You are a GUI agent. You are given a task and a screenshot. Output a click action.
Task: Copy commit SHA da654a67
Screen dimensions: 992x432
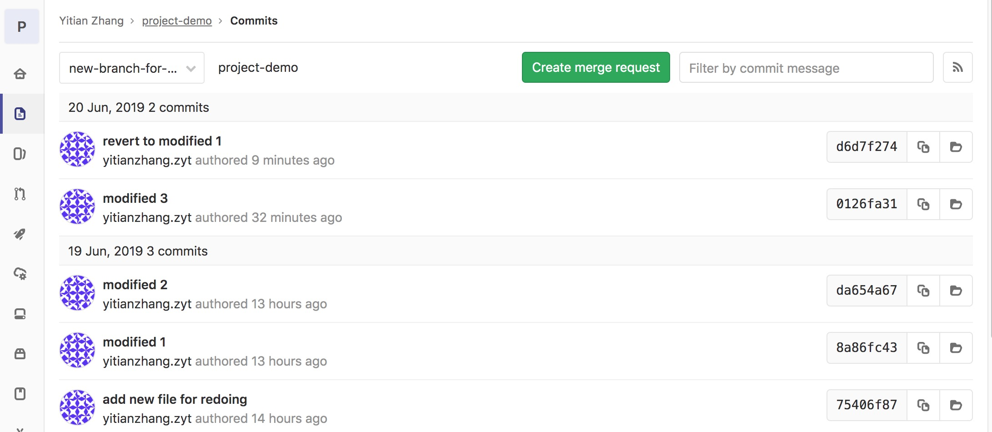point(923,291)
